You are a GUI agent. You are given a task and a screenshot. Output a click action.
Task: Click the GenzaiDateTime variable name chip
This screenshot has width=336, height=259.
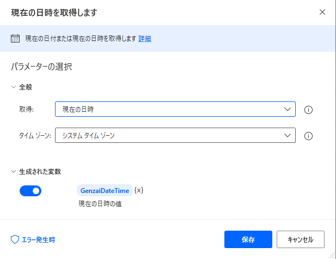(x=105, y=190)
